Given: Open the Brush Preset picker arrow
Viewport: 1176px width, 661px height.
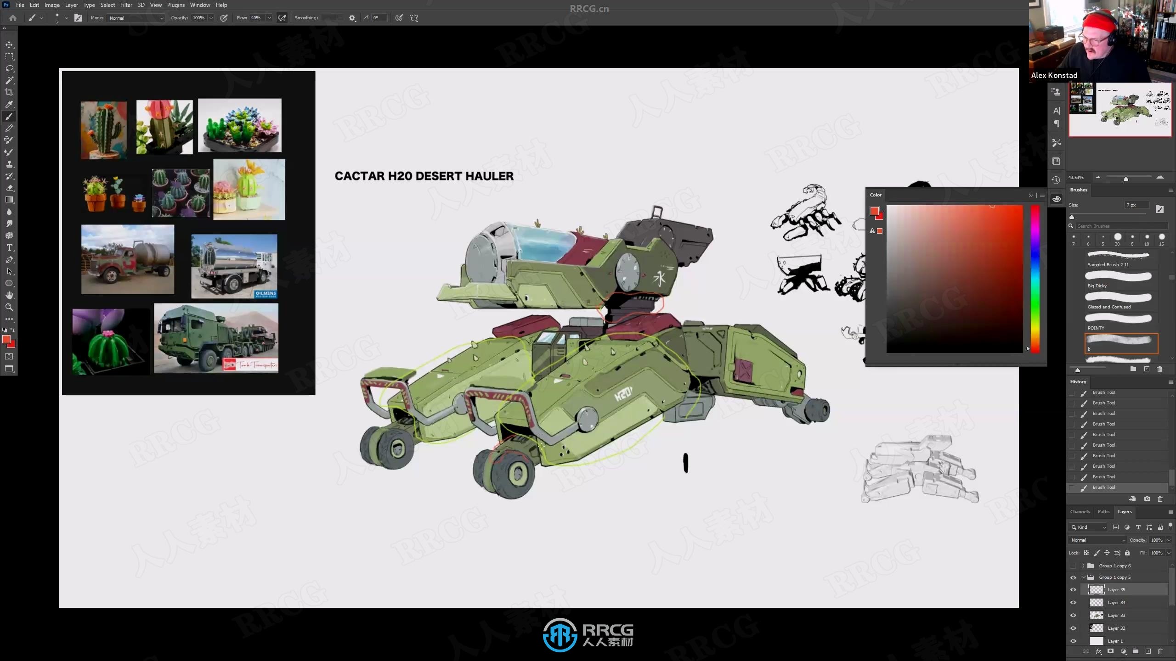Looking at the screenshot, I should pyautogui.click(x=66, y=18).
